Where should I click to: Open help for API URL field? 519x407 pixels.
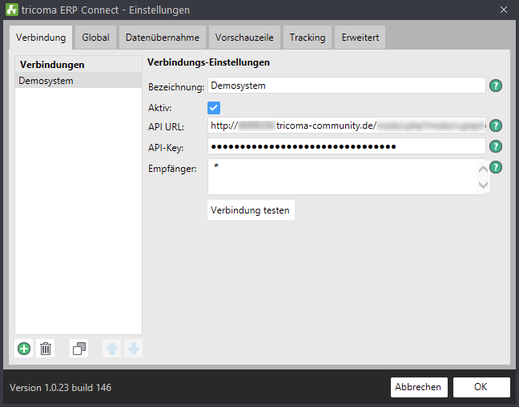tap(496, 126)
